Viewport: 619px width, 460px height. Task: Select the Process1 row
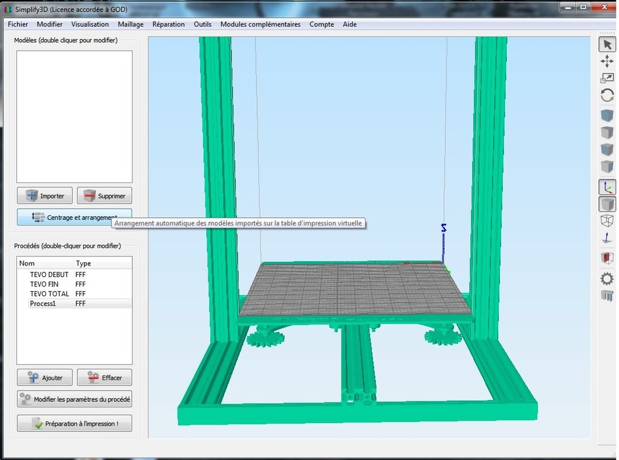(x=74, y=303)
